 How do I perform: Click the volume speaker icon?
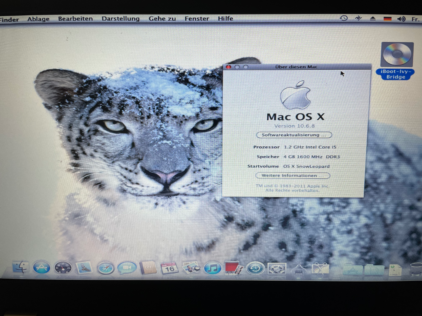point(401,19)
